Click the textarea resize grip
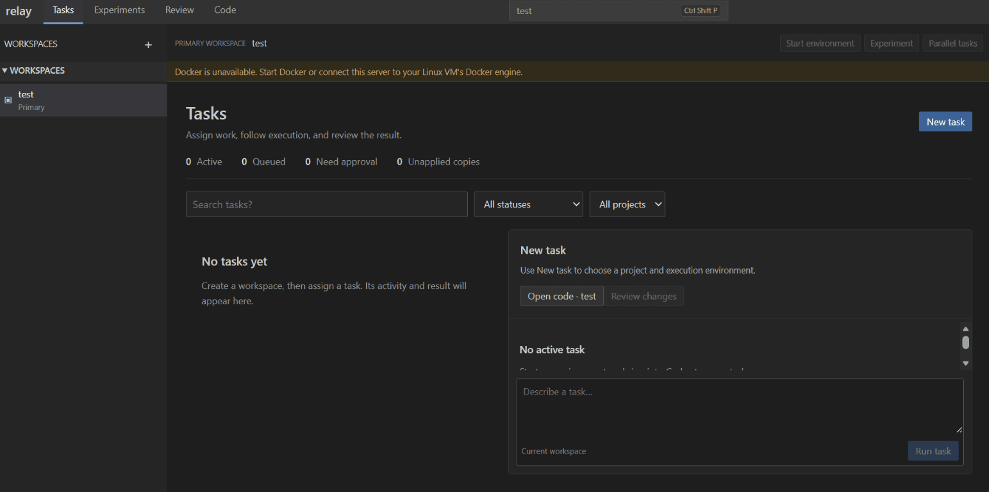The image size is (989, 492). pos(959,429)
